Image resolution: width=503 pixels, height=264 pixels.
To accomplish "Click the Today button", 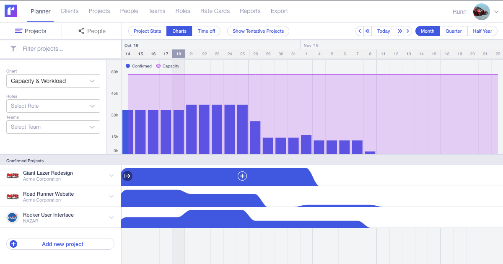I will (x=384, y=31).
